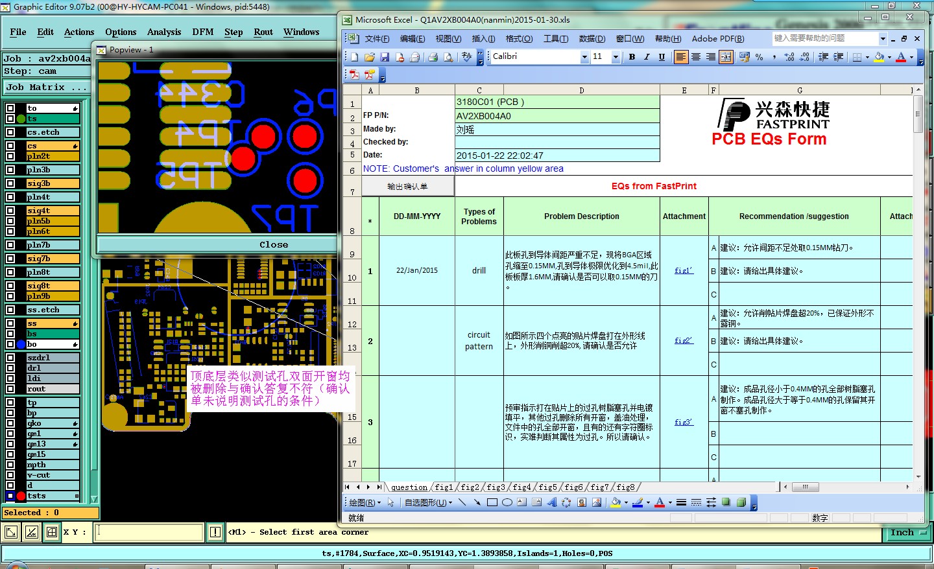Click the exclamation mark icon beside coordinate field

tap(215, 532)
